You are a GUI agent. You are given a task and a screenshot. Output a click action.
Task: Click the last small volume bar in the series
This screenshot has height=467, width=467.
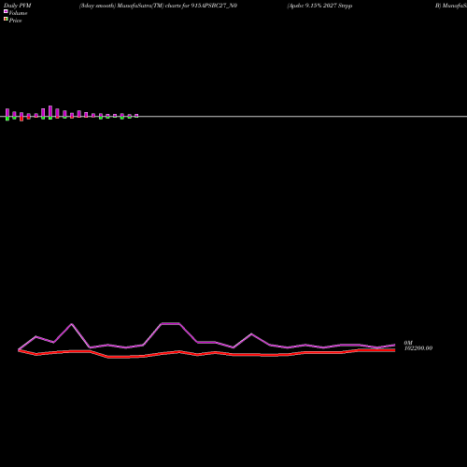tap(136, 116)
